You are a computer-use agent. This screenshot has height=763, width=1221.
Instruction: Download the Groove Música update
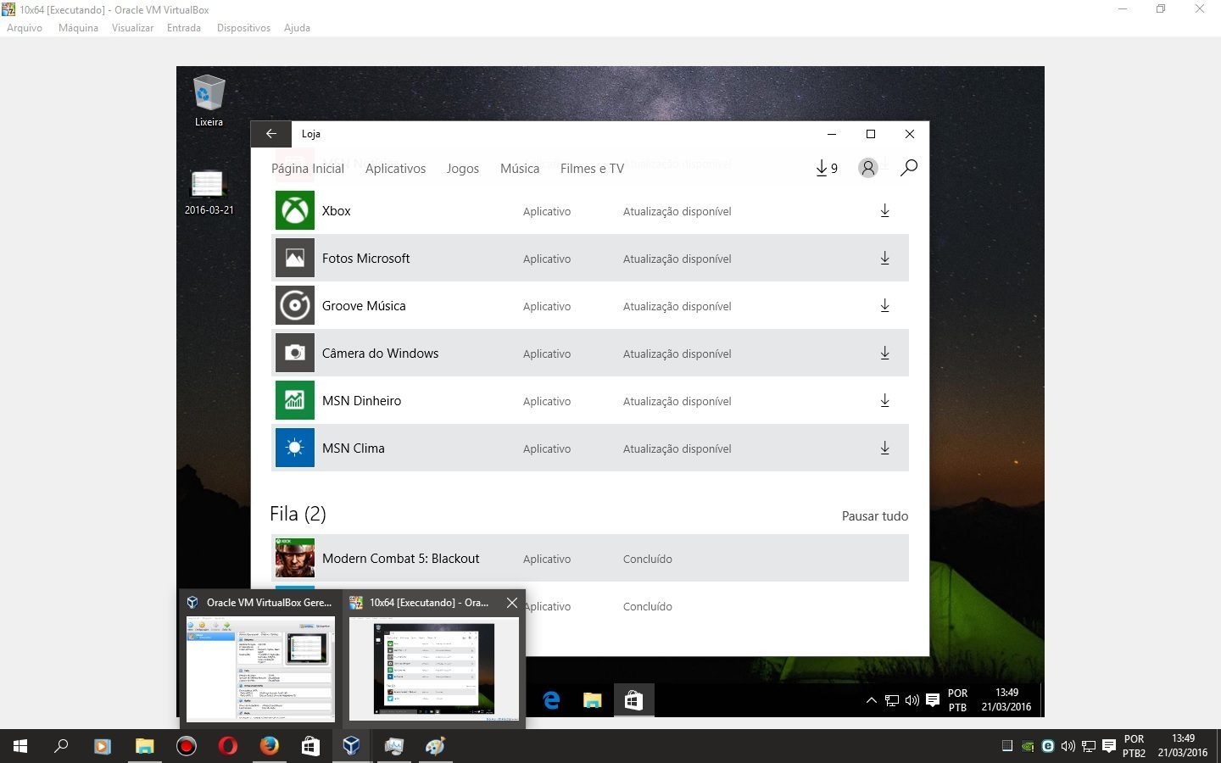click(884, 306)
